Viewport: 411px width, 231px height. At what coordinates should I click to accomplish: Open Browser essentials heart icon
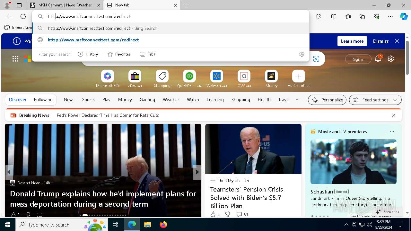click(376, 16)
